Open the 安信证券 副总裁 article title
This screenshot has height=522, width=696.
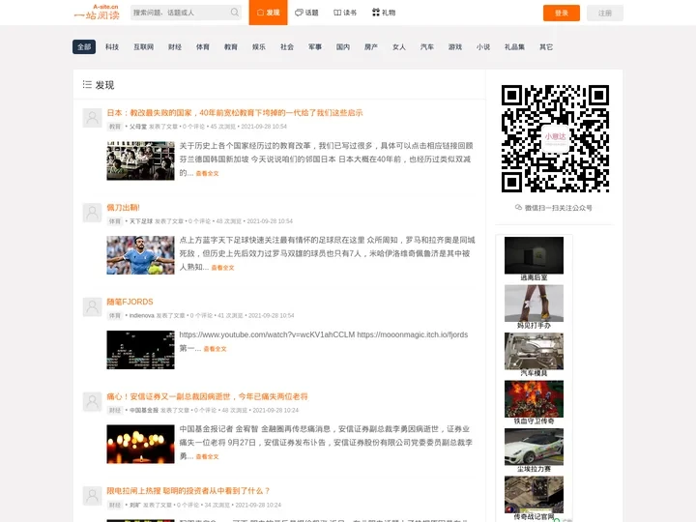pyautogui.click(x=207, y=396)
